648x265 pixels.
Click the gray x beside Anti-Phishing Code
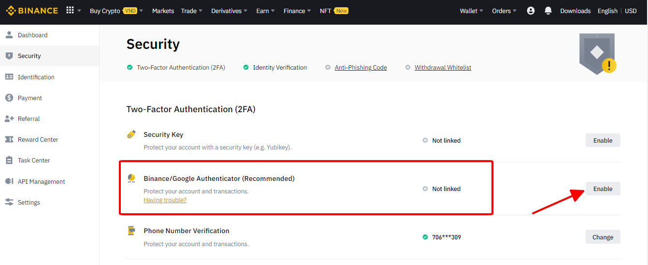[x=328, y=67]
